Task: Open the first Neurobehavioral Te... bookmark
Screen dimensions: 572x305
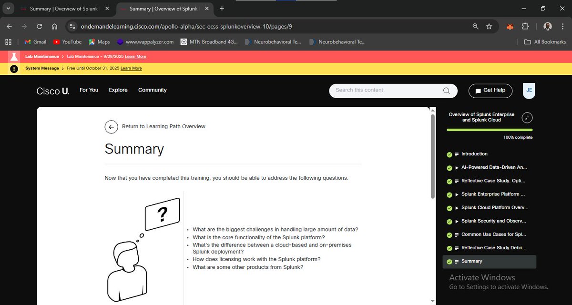Action: (x=273, y=42)
